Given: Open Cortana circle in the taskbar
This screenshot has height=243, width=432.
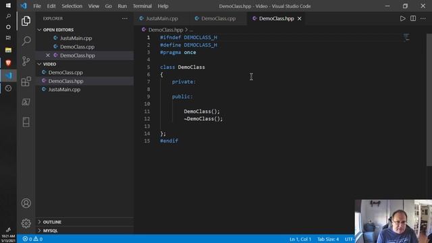Looking at the screenshot, I should 8,27.
